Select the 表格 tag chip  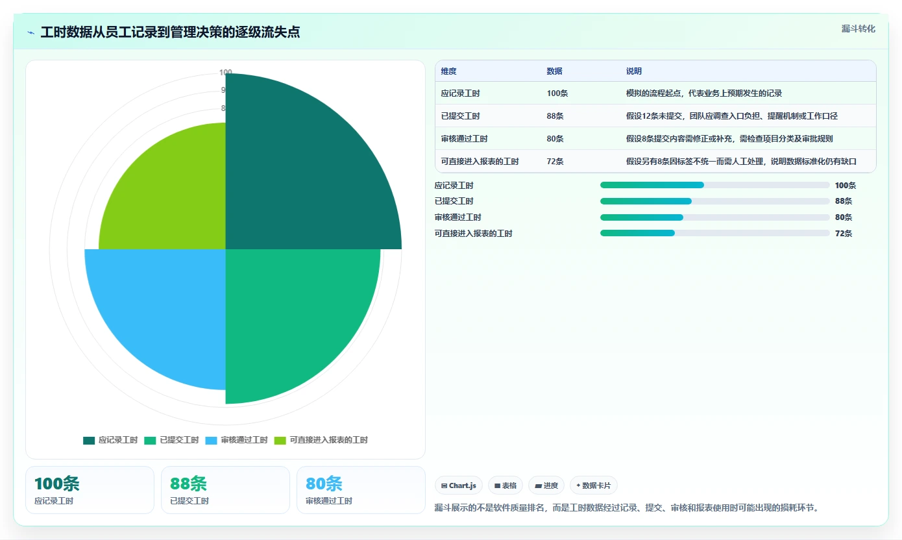505,485
